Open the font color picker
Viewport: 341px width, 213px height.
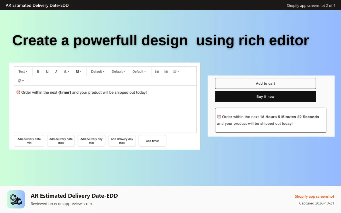(66, 72)
